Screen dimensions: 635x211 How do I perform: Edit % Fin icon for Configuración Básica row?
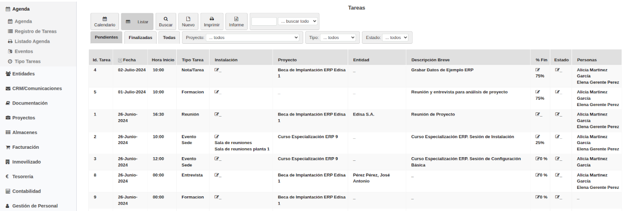coord(538,158)
